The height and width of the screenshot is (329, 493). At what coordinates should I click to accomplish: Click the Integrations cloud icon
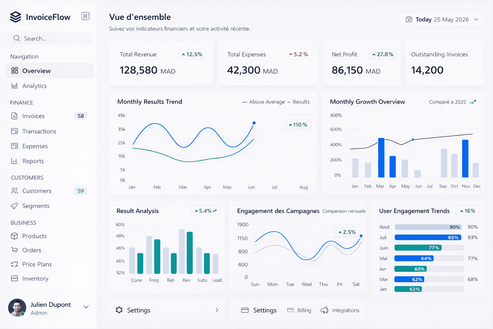tap(324, 310)
